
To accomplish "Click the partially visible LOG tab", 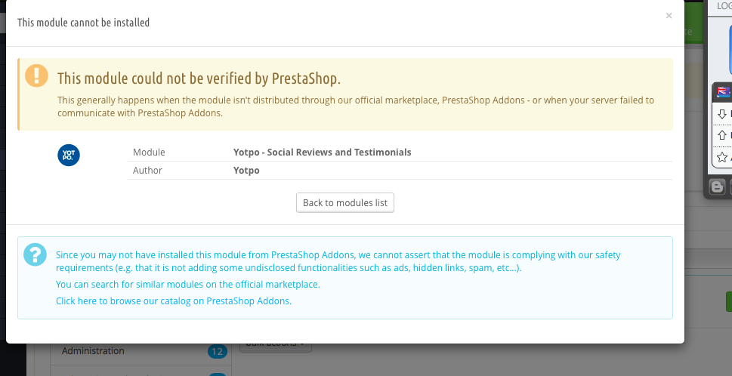I will coord(724,7).
